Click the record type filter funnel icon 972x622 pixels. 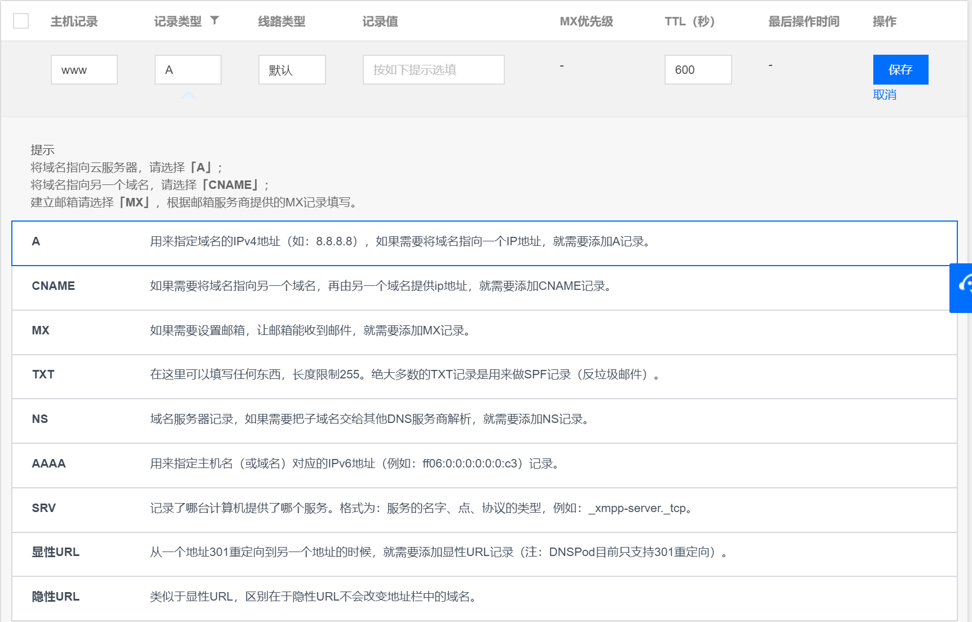point(214,20)
